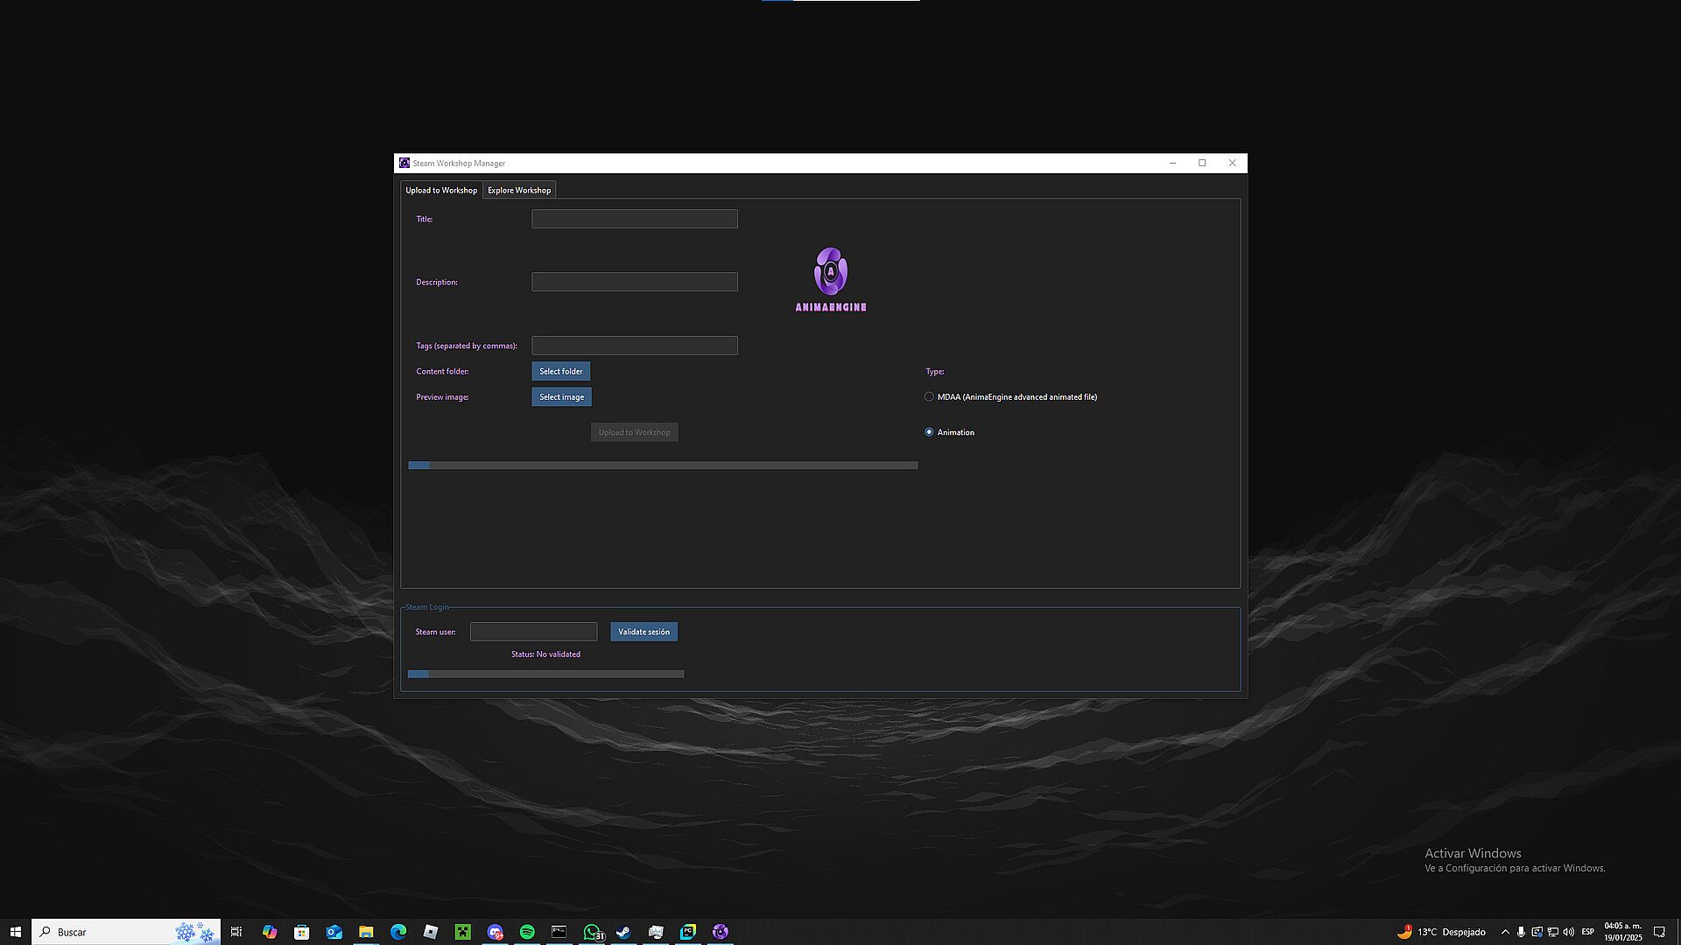The width and height of the screenshot is (1681, 945).
Task: Click the AnimaEngine taskbar icon
Action: pyautogui.click(x=720, y=932)
